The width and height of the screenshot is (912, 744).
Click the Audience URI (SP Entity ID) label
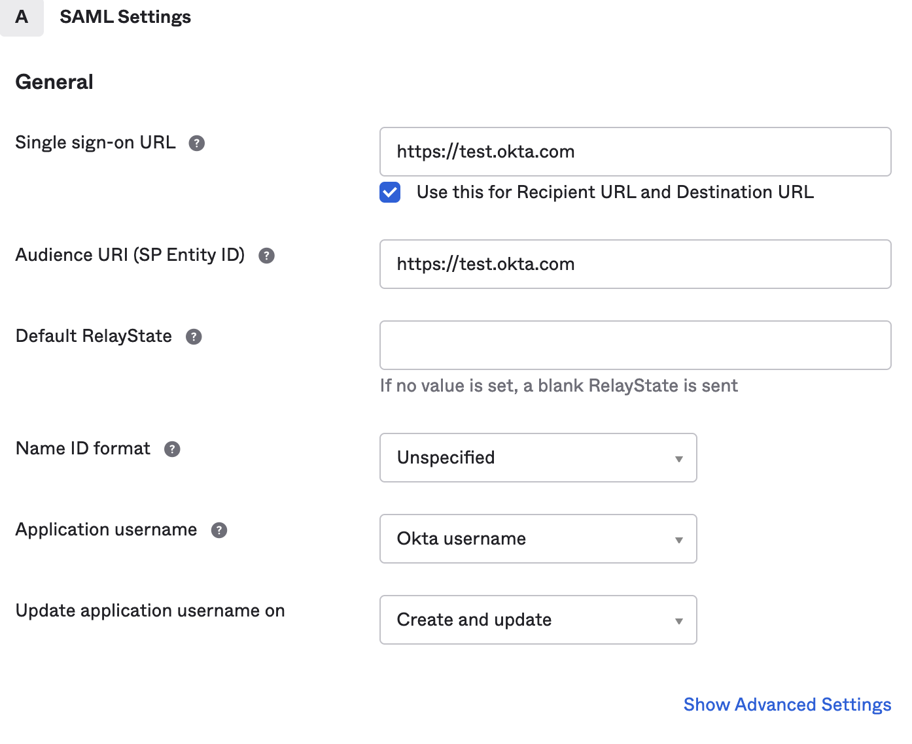(x=130, y=255)
